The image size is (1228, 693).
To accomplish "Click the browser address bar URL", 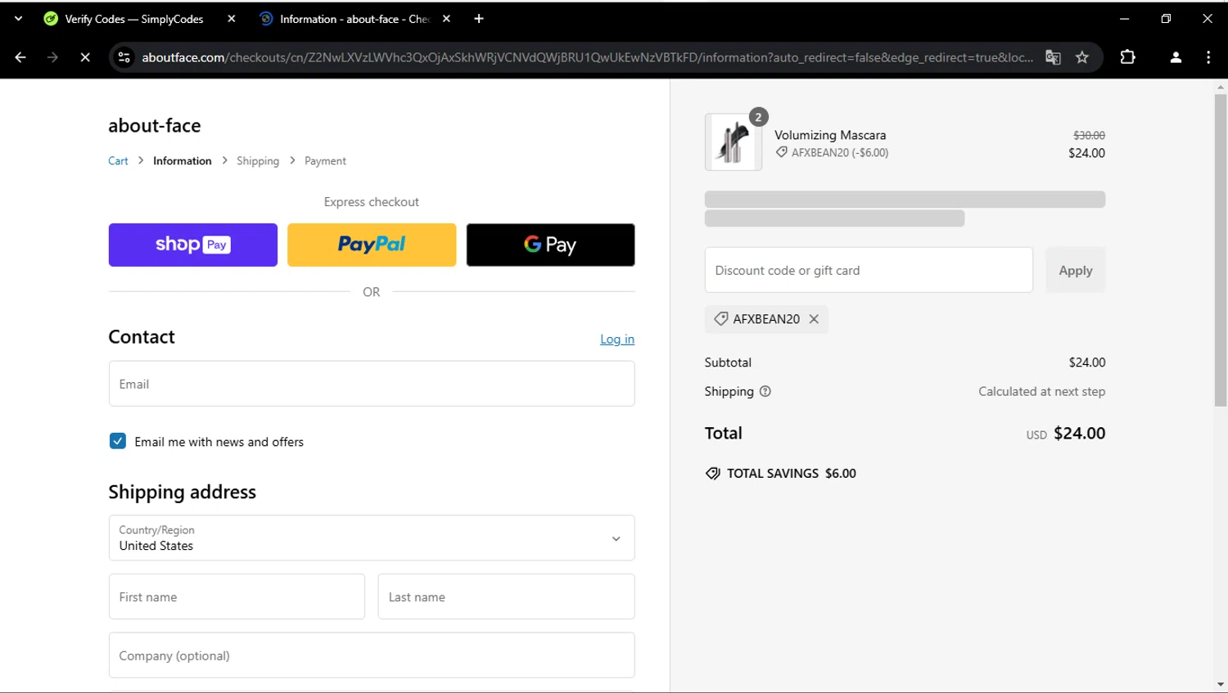I will pos(587,57).
